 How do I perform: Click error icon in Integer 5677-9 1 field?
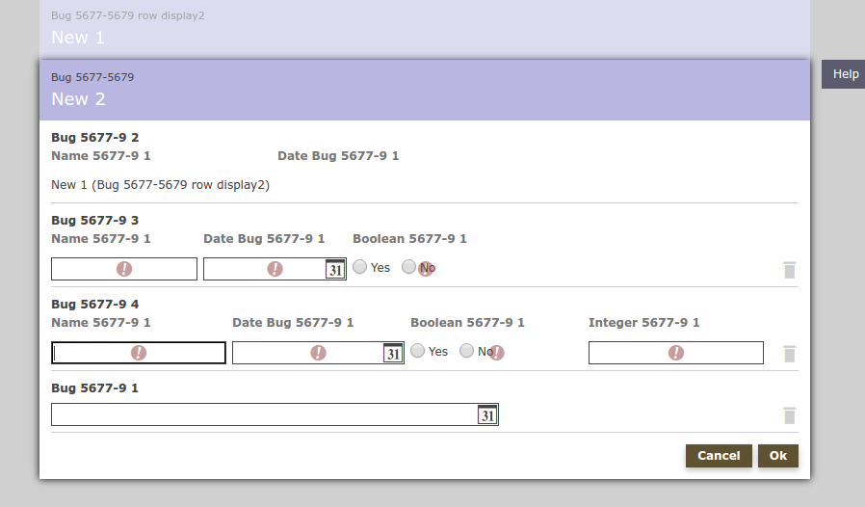point(676,353)
